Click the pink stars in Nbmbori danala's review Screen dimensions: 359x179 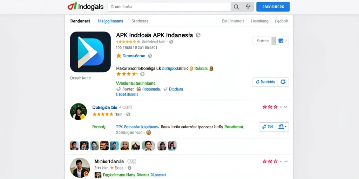pyautogui.click(x=270, y=162)
